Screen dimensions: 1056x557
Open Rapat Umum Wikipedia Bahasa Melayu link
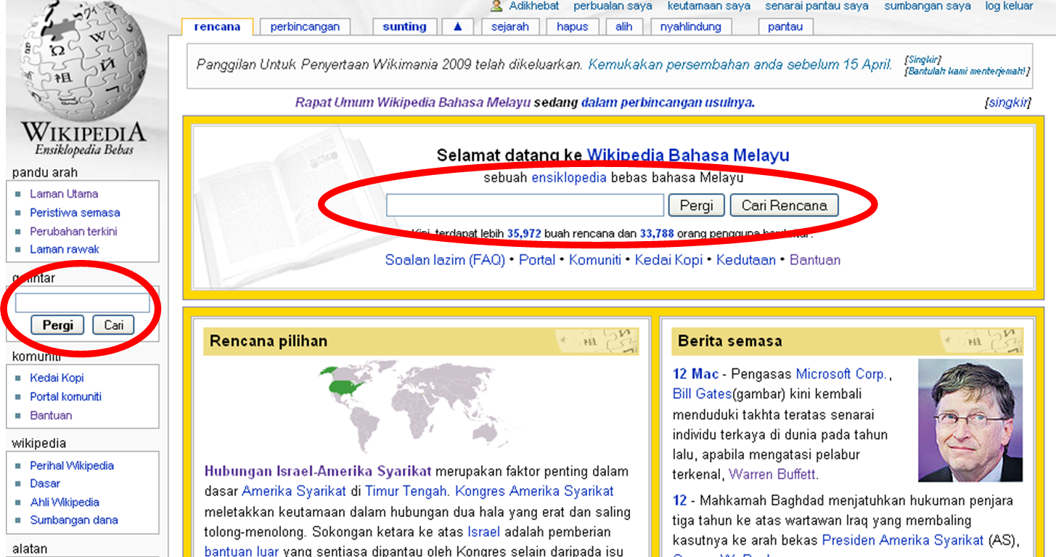pyautogui.click(x=413, y=102)
